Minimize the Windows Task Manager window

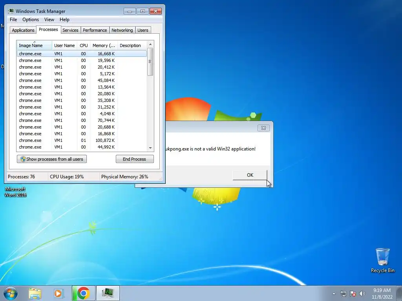pyautogui.click(x=130, y=11)
